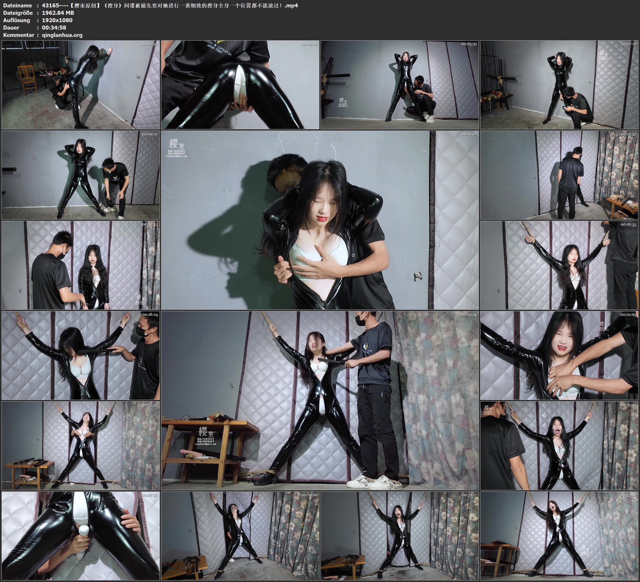Open the thumbnail marked 00:16:33
Screen dimensions: 640x582
[559, 265]
